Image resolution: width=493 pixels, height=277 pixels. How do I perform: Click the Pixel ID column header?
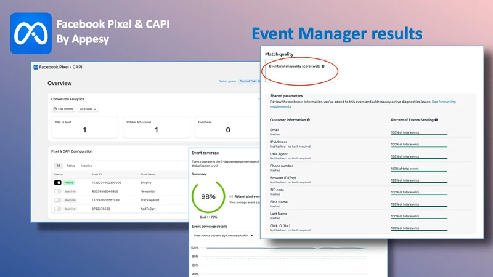tap(97, 174)
